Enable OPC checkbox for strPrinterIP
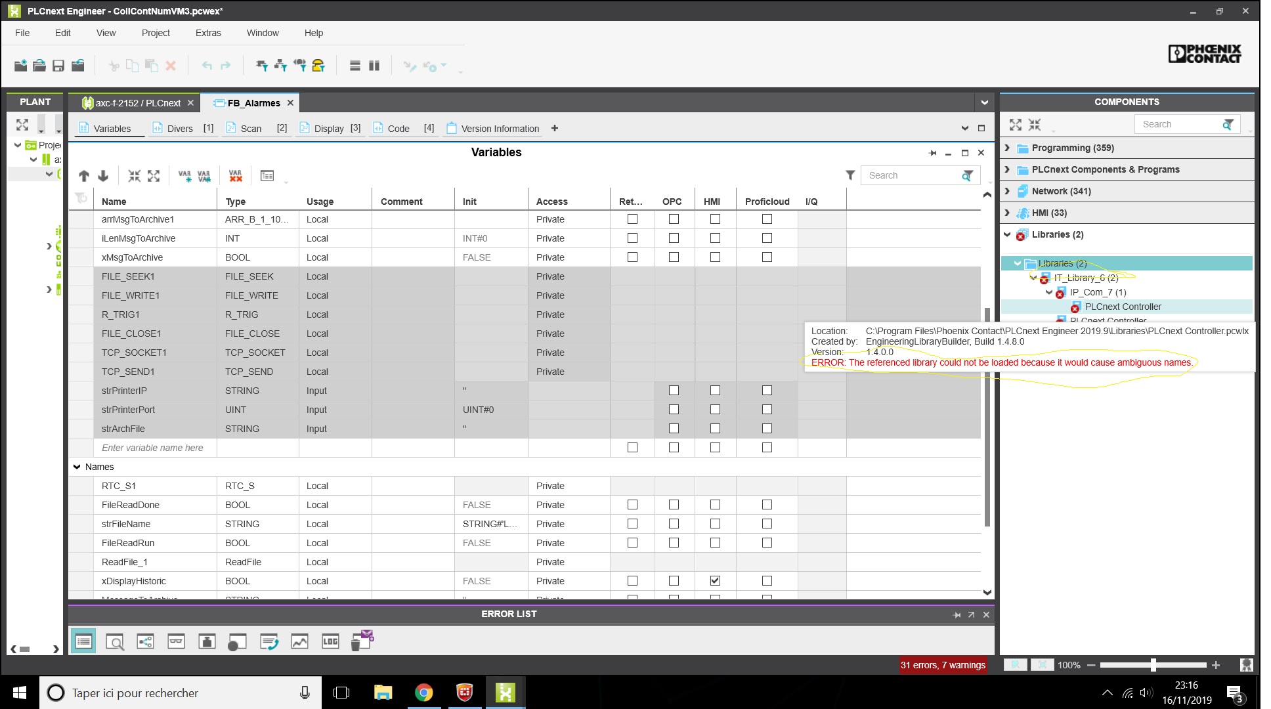1271x709 pixels. [x=674, y=391]
